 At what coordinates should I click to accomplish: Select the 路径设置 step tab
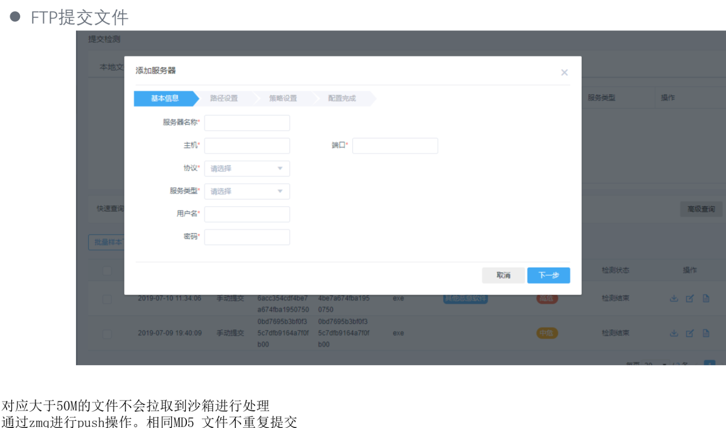224,98
